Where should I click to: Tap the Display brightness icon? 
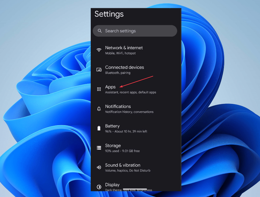coord(99,187)
